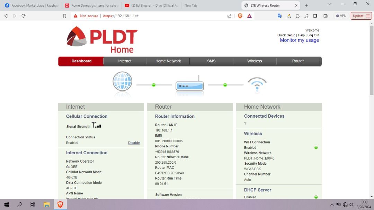The width and height of the screenshot is (374, 210).
Task: Click the DHCP Server green status indicator
Action: [316, 197]
